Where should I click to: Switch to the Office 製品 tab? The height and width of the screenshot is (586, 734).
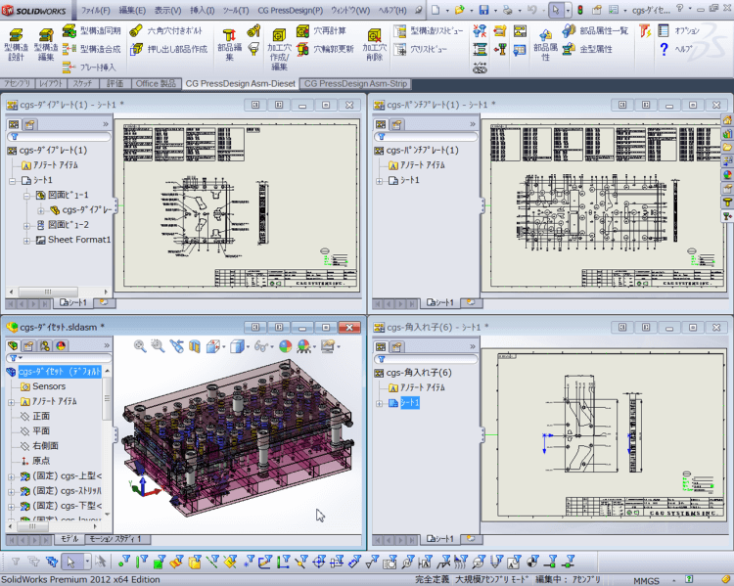click(156, 83)
